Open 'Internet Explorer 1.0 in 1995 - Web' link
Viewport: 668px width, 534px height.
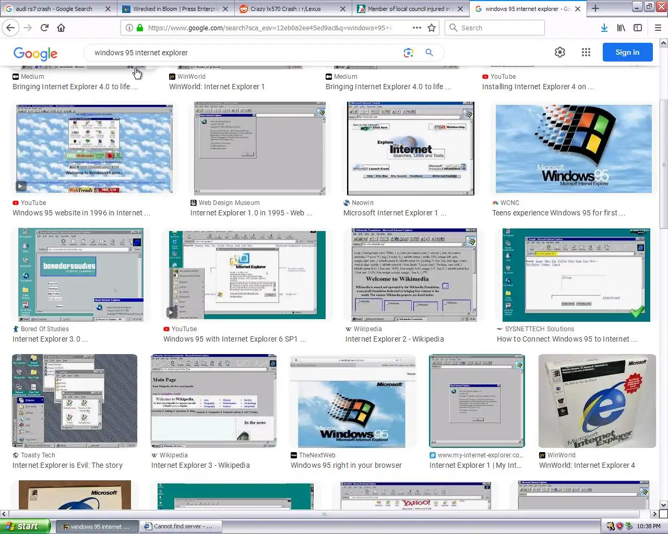(x=251, y=213)
